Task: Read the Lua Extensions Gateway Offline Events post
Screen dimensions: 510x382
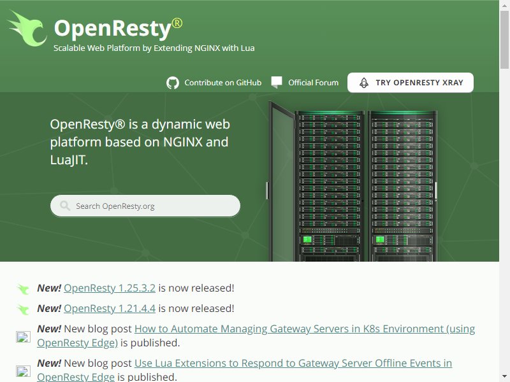Action: tap(244, 370)
